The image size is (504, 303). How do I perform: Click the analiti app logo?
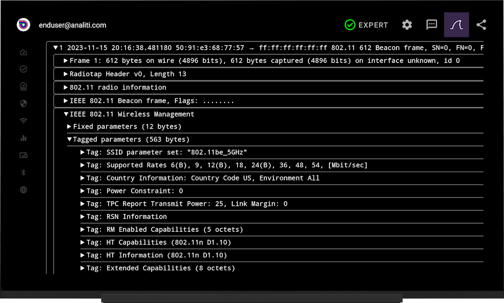(x=24, y=25)
